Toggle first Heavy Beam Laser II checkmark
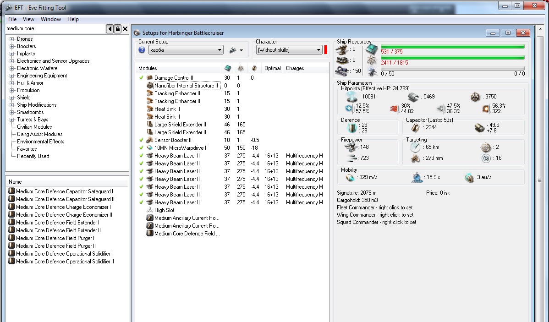Screen dimensions: 549x322 point(142,155)
